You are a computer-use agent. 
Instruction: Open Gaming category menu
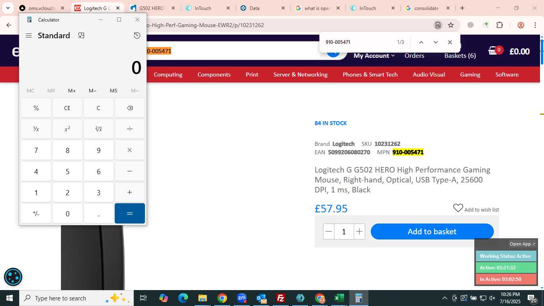coord(470,75)
